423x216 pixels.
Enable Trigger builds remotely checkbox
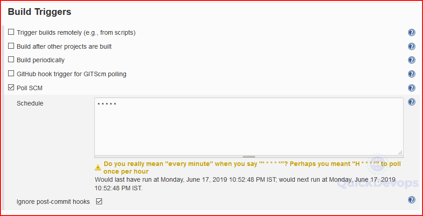[11, 32]
